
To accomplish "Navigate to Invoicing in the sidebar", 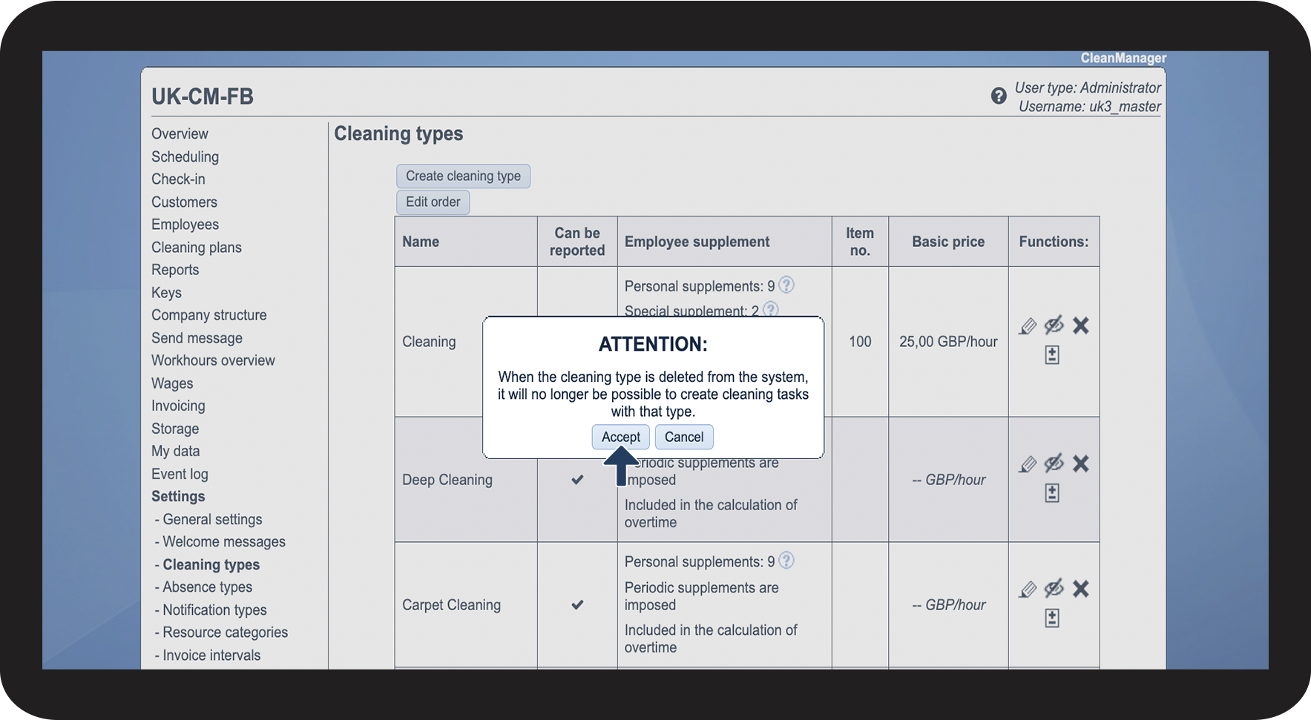I will [178, 406].
